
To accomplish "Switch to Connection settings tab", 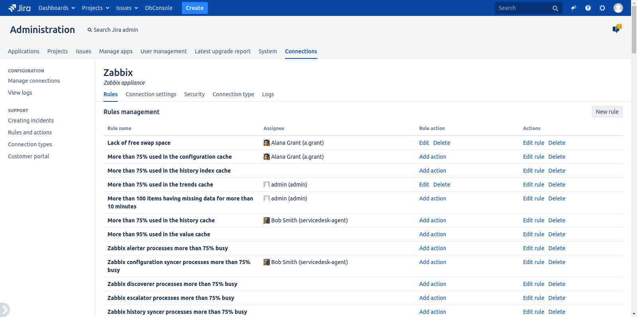I will (151, 94).
